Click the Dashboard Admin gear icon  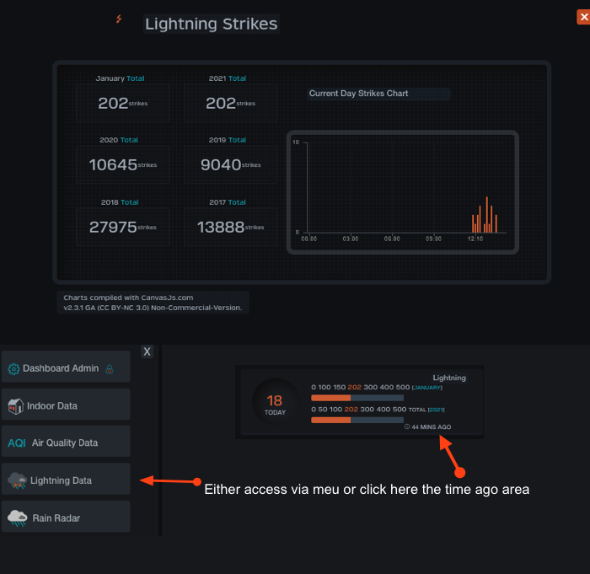tap(14, 369)
